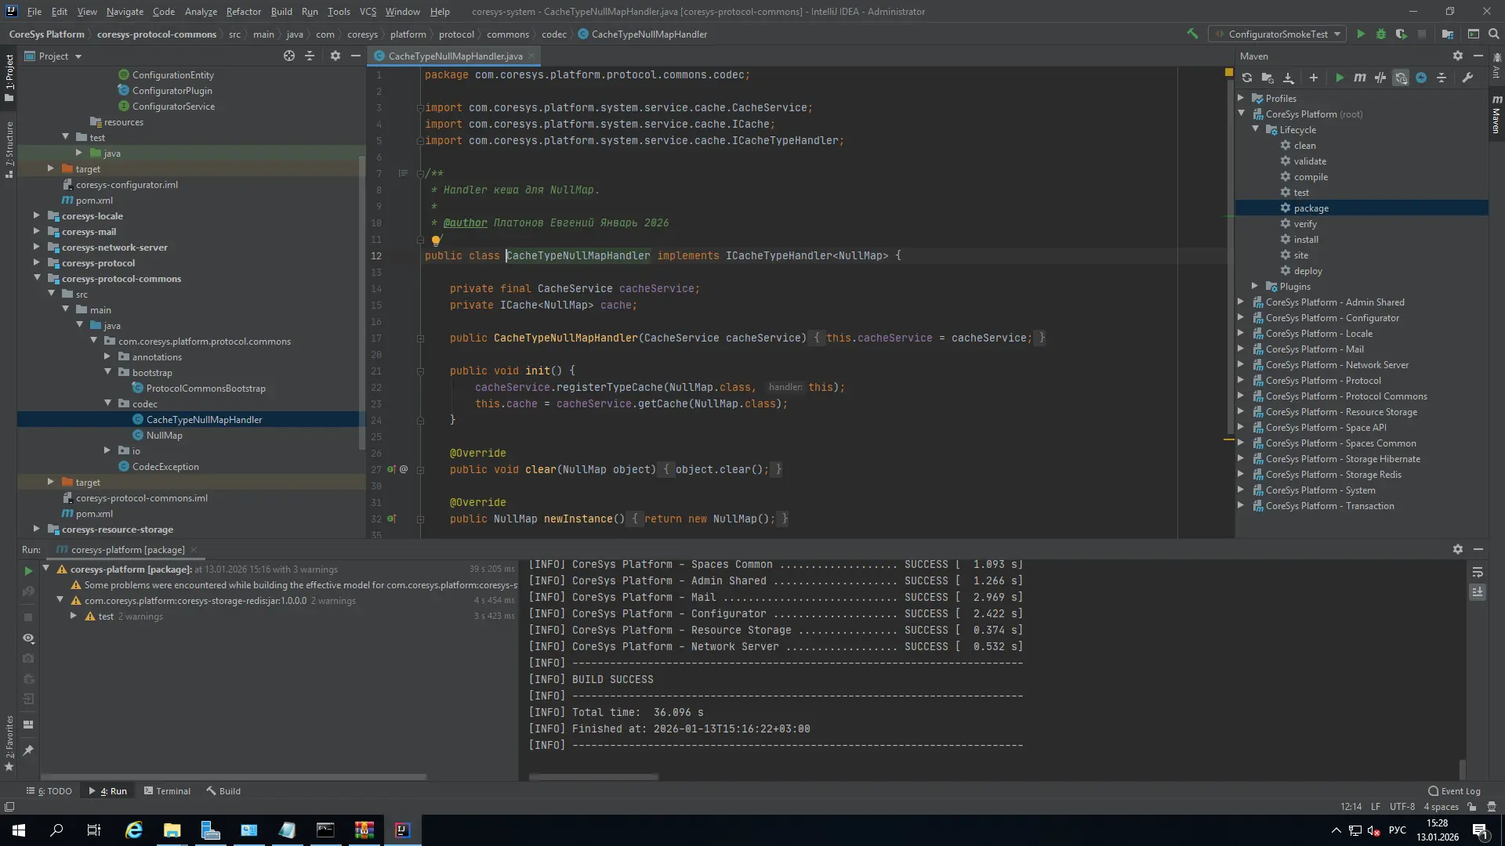Click the override gutter icon beside clear()

392,469
